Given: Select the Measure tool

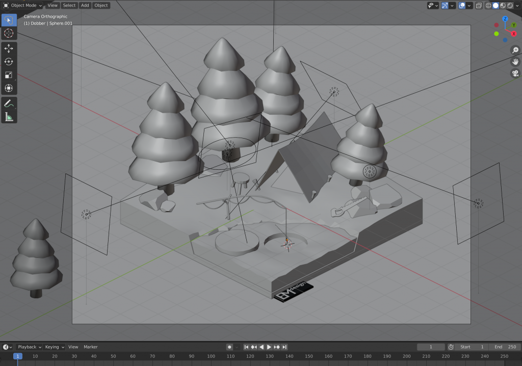Looking at the screenshot, I should click(9, 117).
